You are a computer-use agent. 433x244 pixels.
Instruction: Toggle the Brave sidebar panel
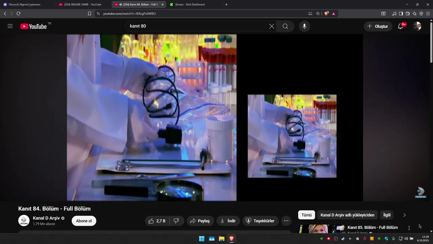click(401, 14)
